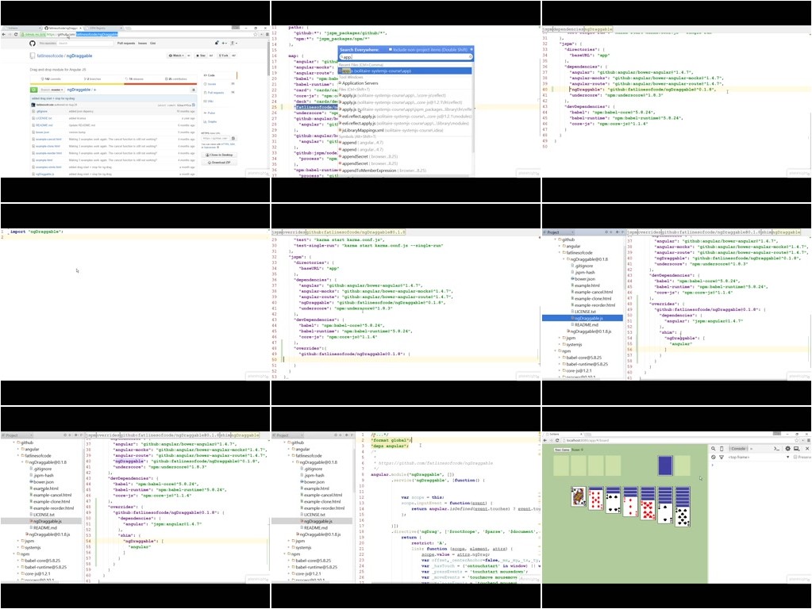Open Gist in the GitHub top navigation
Image resolution: width=812 pixels, height=609 pixels.
click(152, 44)
